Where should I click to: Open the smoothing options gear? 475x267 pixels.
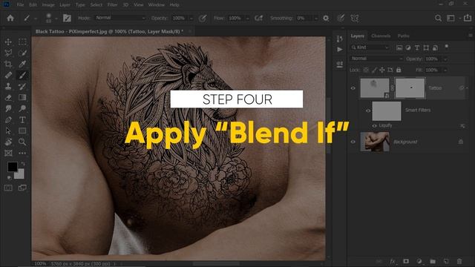tap(326, 18)
